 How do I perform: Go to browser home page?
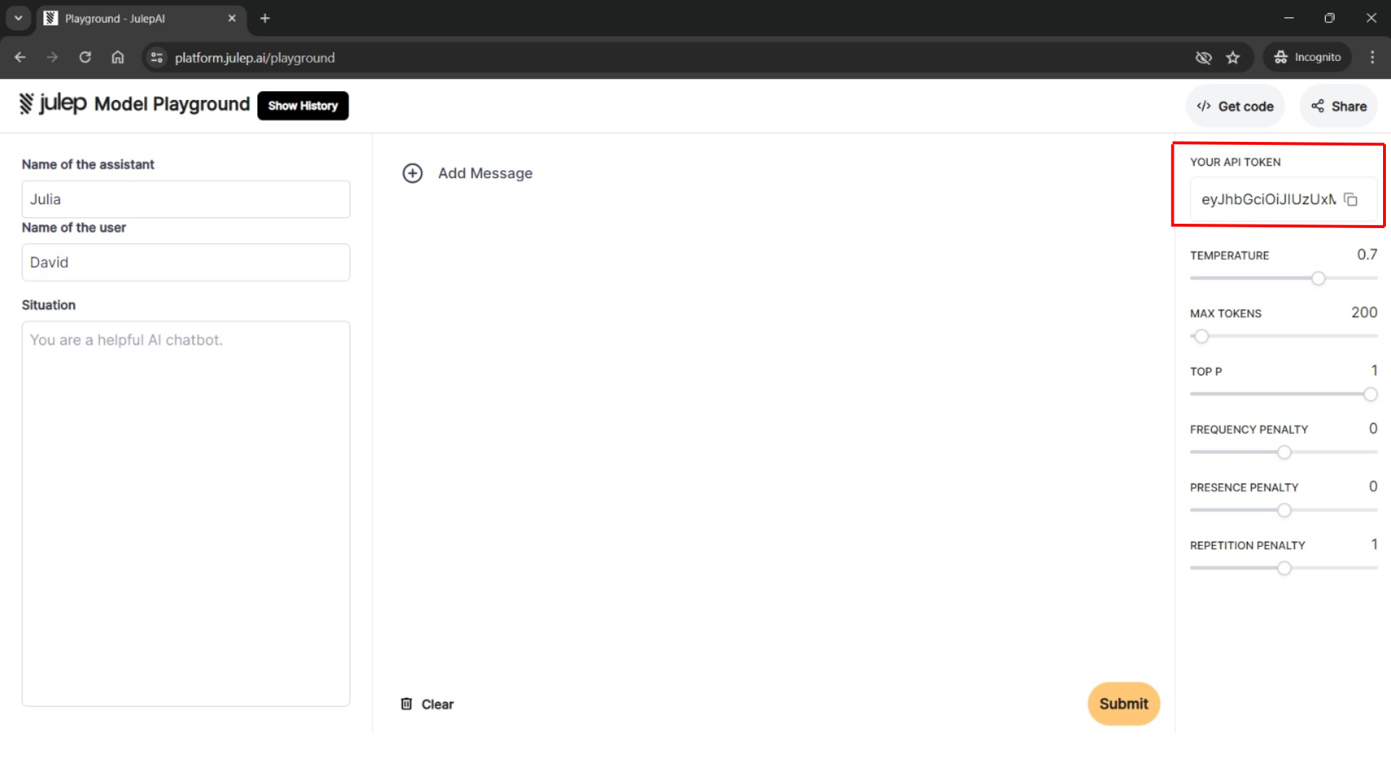click(x=118, y=57)
